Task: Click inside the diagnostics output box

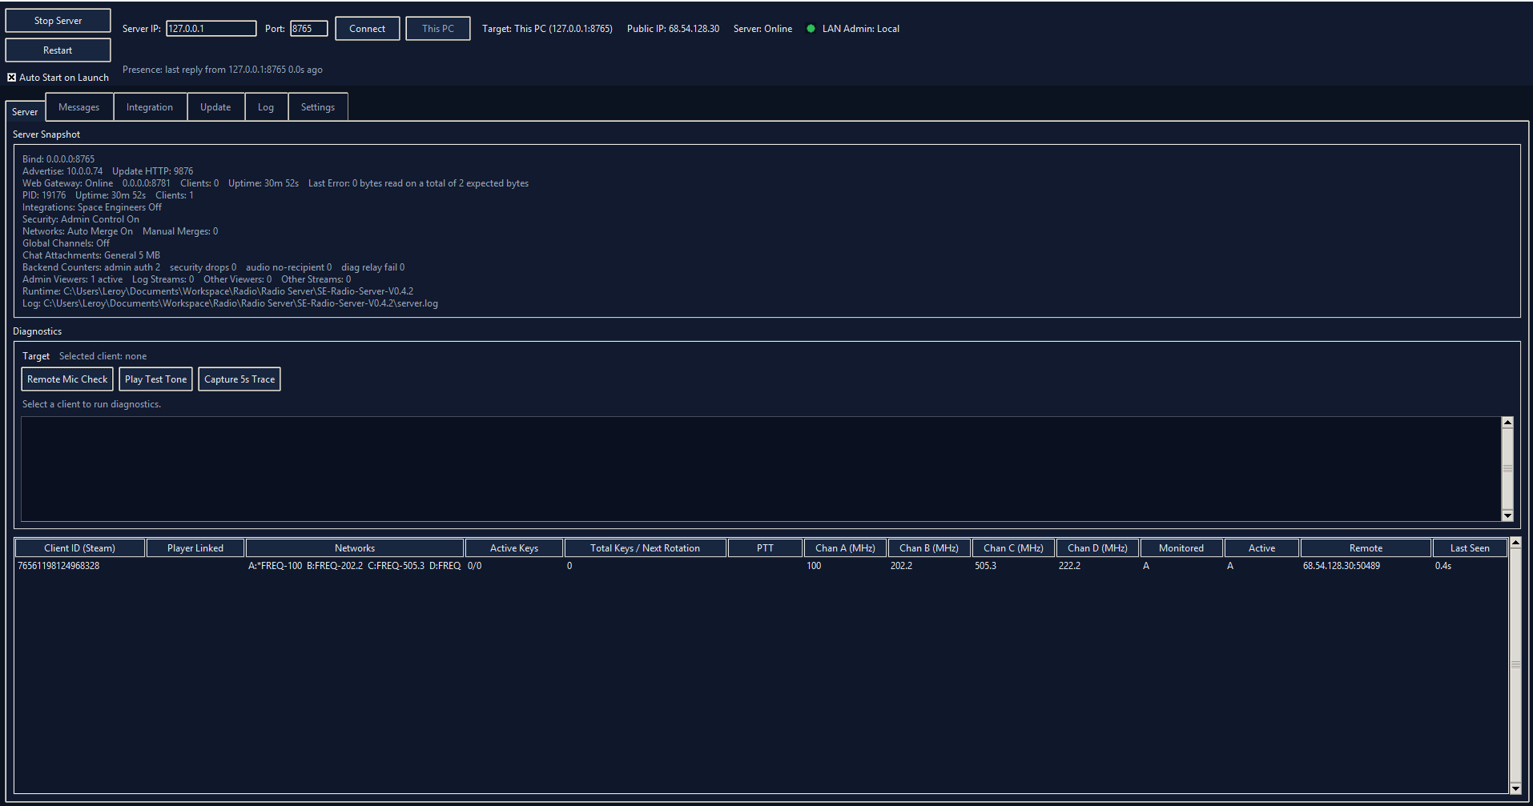Action: [x=761, y=469]
